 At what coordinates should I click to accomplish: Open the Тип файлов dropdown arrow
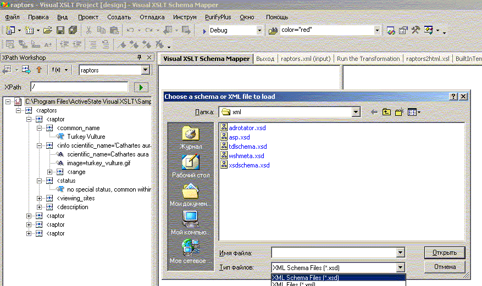[400, 267]
